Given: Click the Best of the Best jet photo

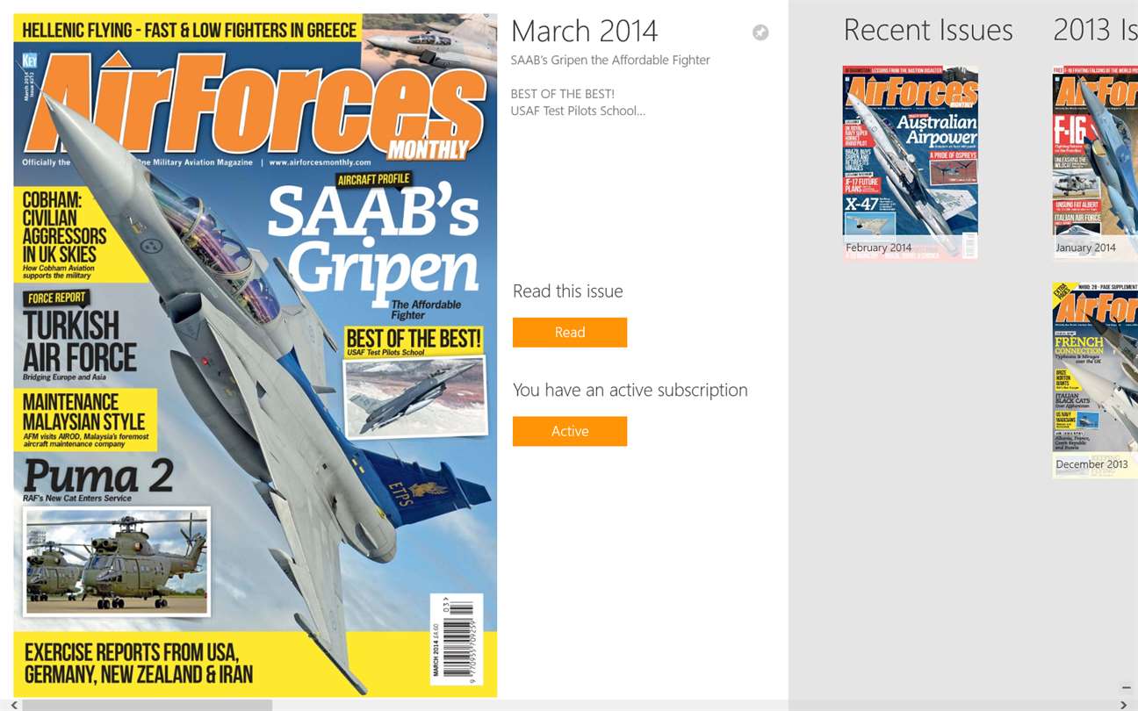Looking at the screenshot, I should pos(414,397).
